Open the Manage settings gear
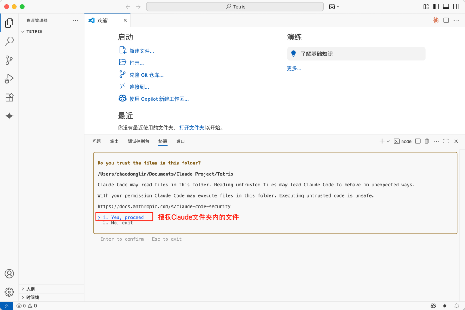 (x=9, y=292)
